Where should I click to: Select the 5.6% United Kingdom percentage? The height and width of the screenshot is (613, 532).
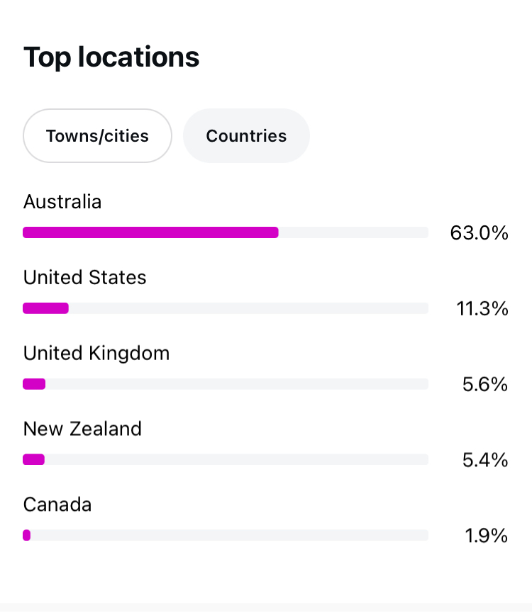(485, 384)
